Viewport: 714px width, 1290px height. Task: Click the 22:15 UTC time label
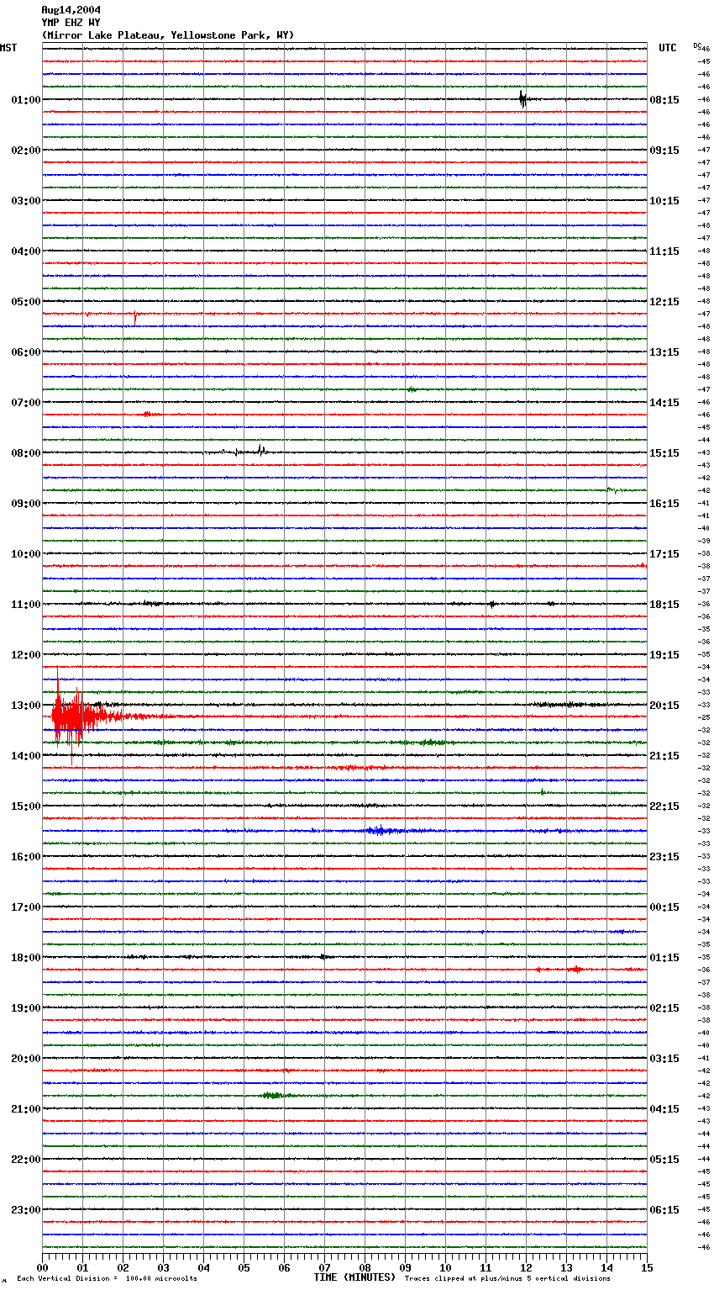(664, 806)
